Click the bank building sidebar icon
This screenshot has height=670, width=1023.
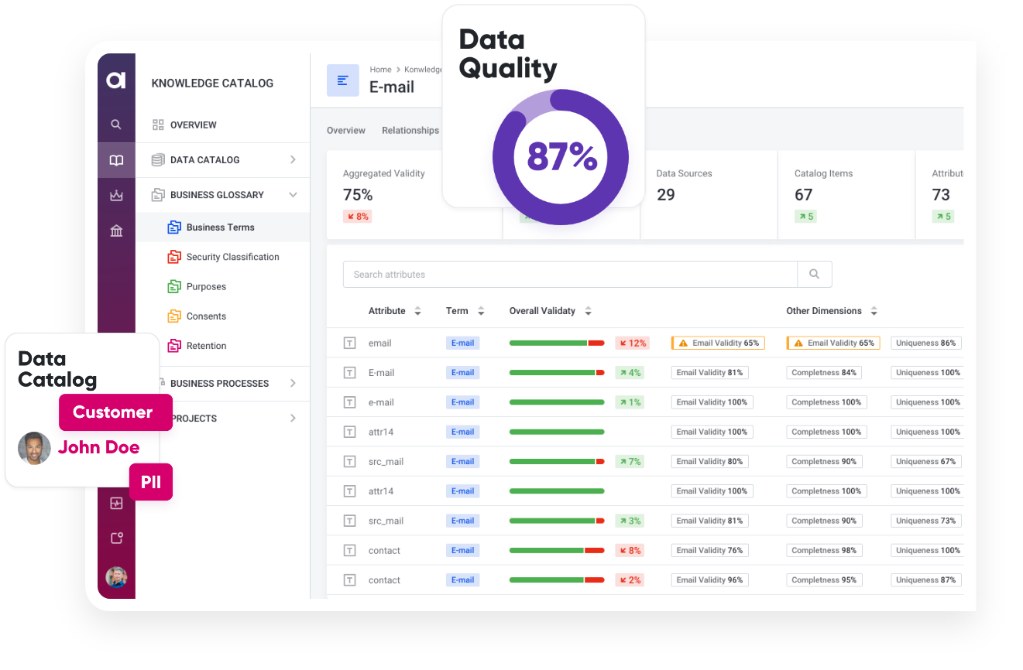pyautogui.click(x=116, y=231)
